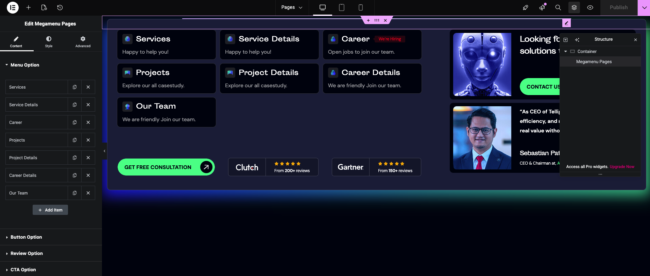Image resolution: width=650 pixels, height=276 pixels.
Task: Switch to mobile responsive view
Action: (360, 7)
